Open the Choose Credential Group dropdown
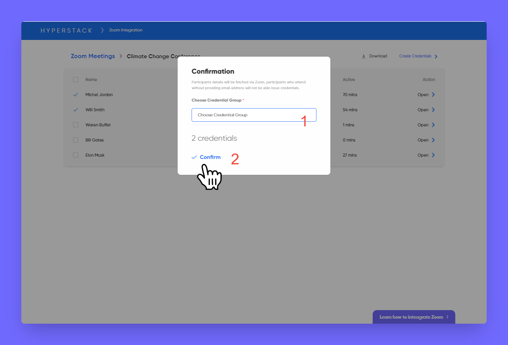508x345 pixels. coord(254,115)
